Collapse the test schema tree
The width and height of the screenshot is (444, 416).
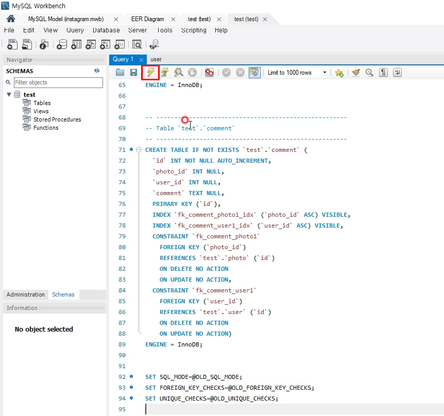pos(9,95)
